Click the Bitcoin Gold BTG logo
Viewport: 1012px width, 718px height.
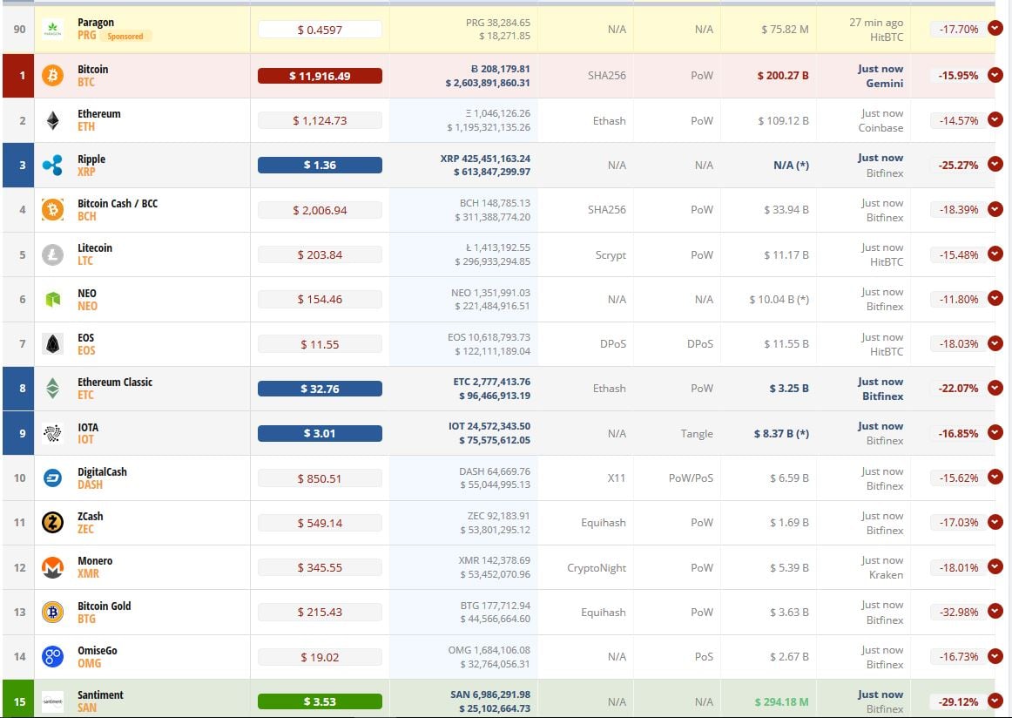coord(52,612)
